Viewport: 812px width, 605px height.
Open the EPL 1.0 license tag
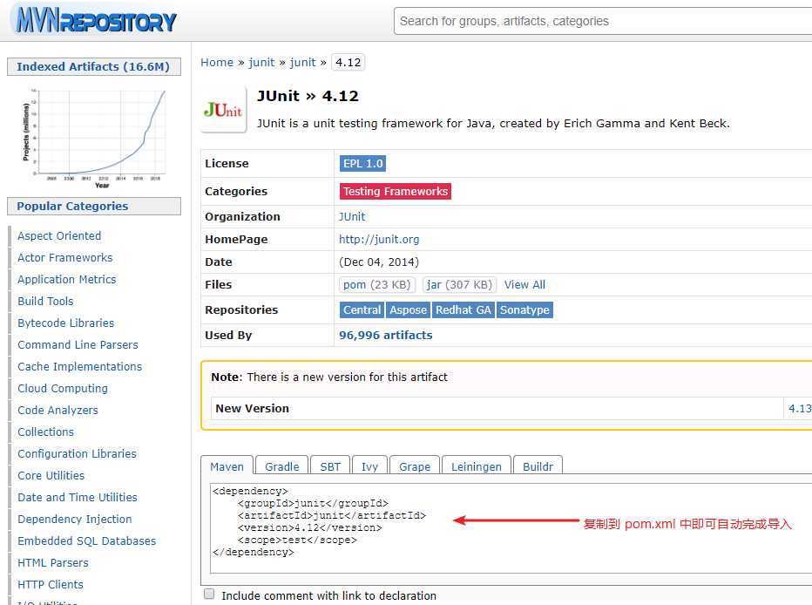(362, 164)
